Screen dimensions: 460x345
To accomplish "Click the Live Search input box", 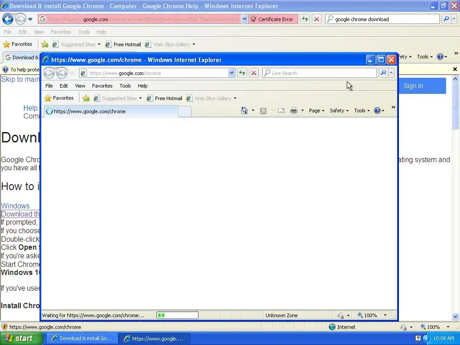I will 320,73.
